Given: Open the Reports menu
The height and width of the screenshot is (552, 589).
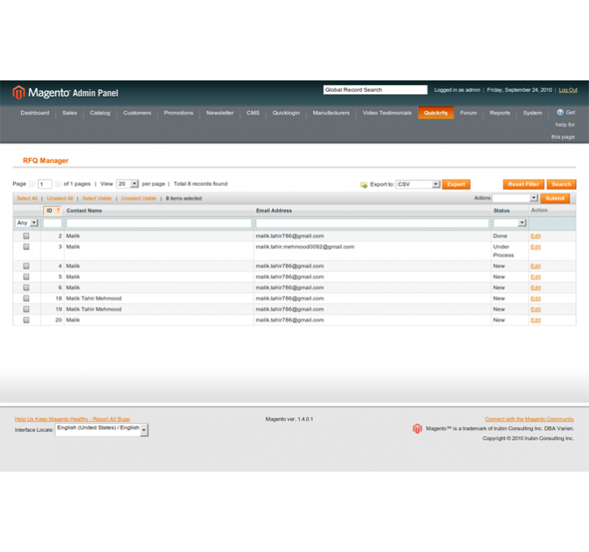Looking at the screenshot, I should click(x=500, y=113).
